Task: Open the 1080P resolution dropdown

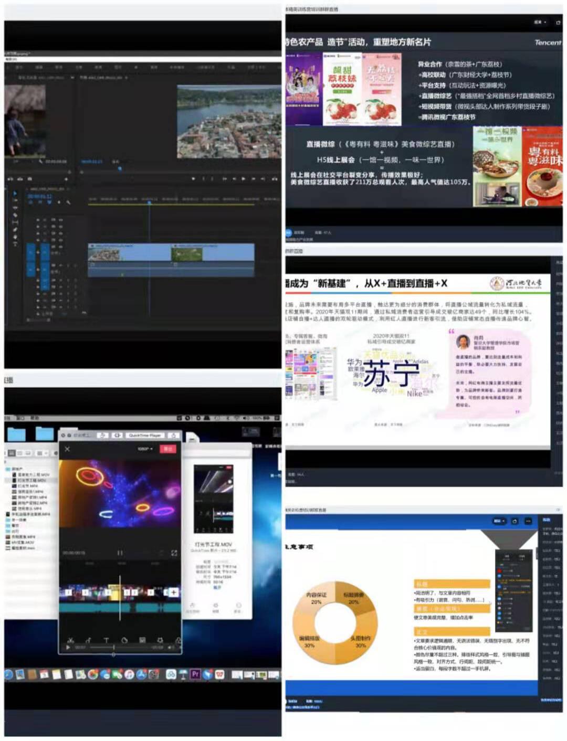Action: coord(145,449)
